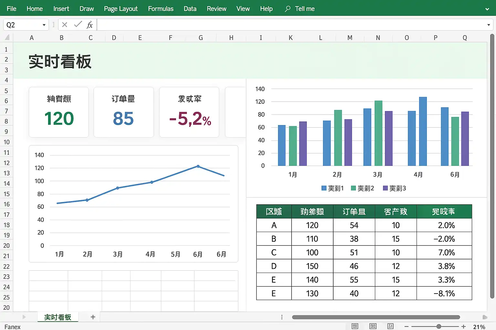The height and width of the screenshot is (330, 496).
Task: Select the 实时看板 sheet tab
Action: tap(57, 317)
